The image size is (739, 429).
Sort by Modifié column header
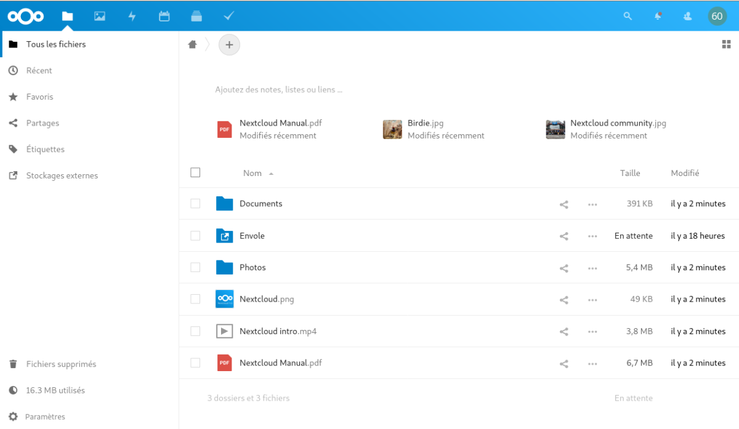point(685,174)
